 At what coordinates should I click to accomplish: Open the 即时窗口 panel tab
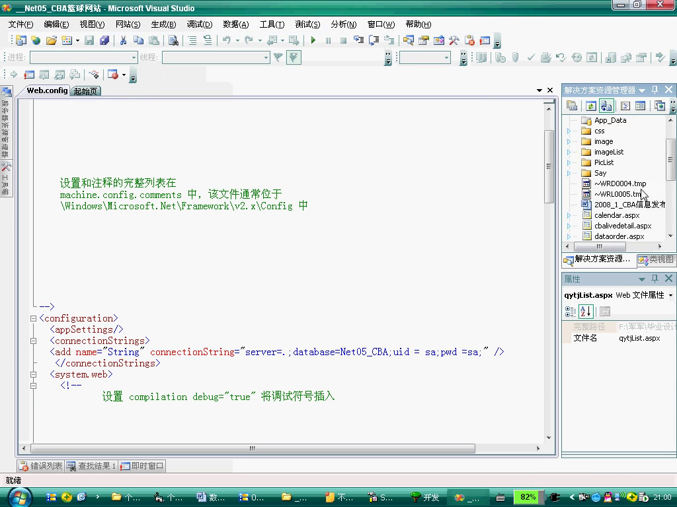click(x=142, y=466)
